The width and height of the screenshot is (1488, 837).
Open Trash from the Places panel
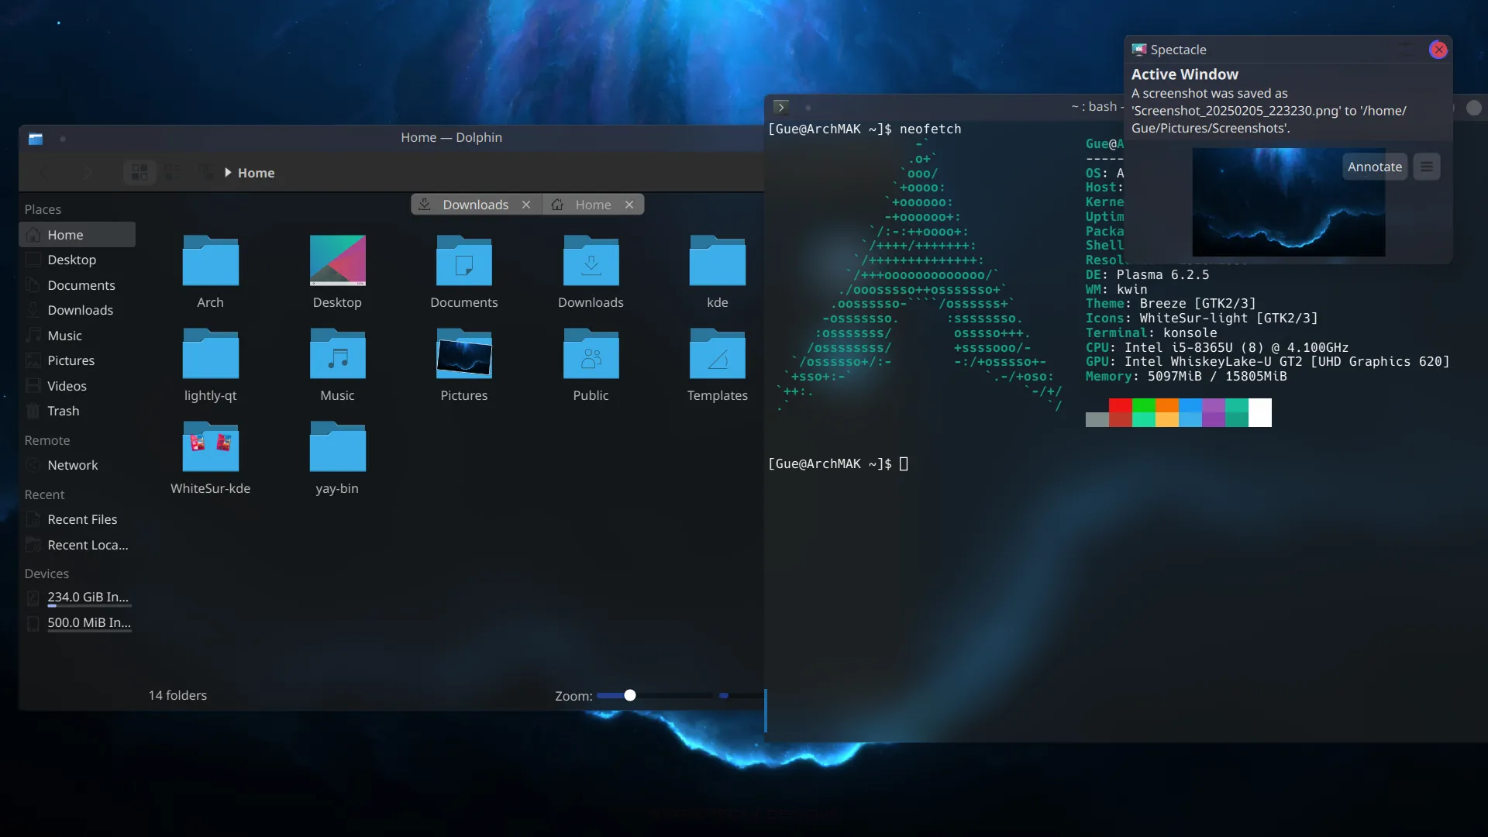63,411
